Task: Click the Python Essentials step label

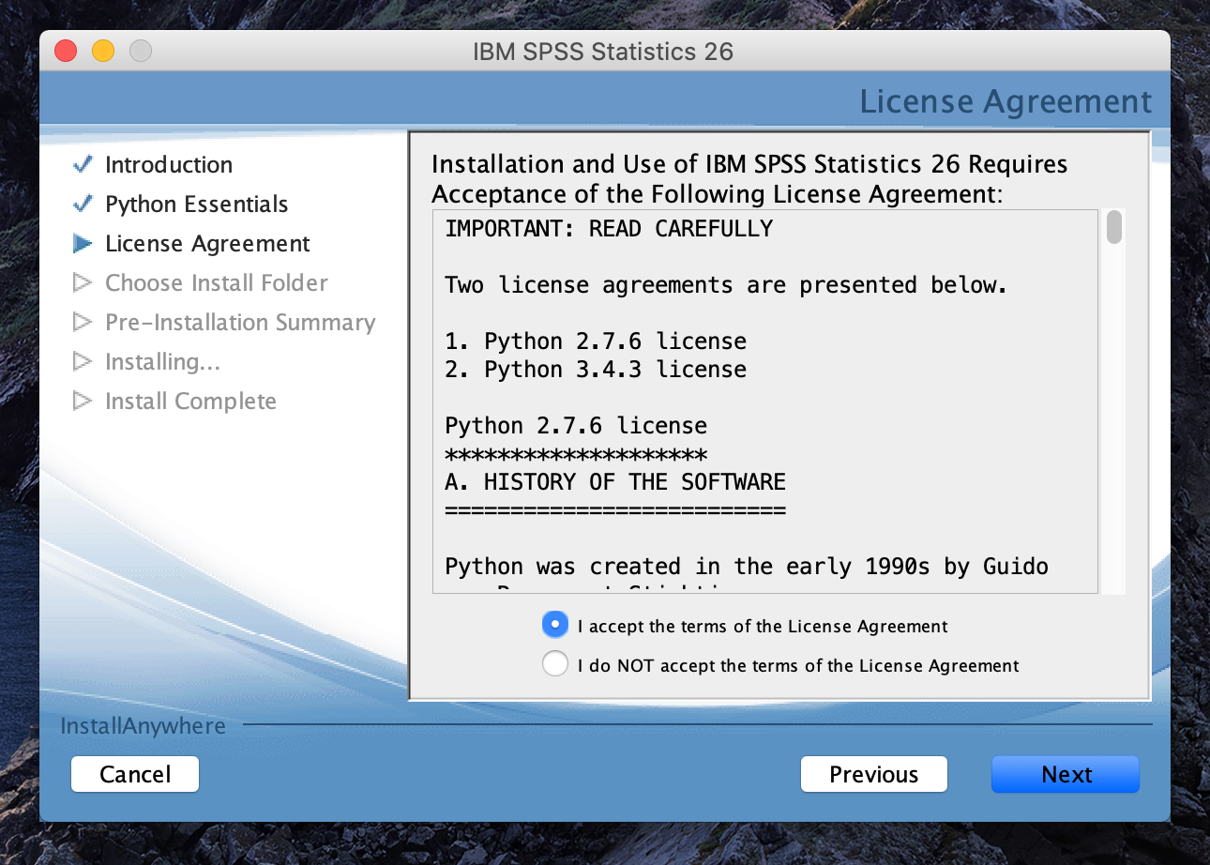Action: 196,205
